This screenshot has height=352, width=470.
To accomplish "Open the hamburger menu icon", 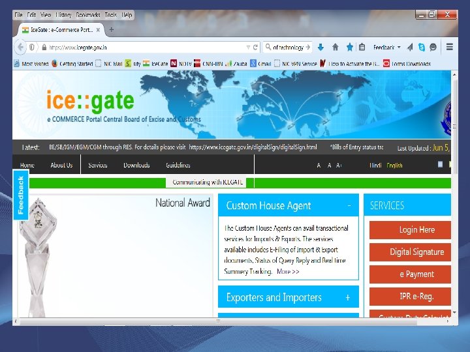I will click(x=449, y=47).
